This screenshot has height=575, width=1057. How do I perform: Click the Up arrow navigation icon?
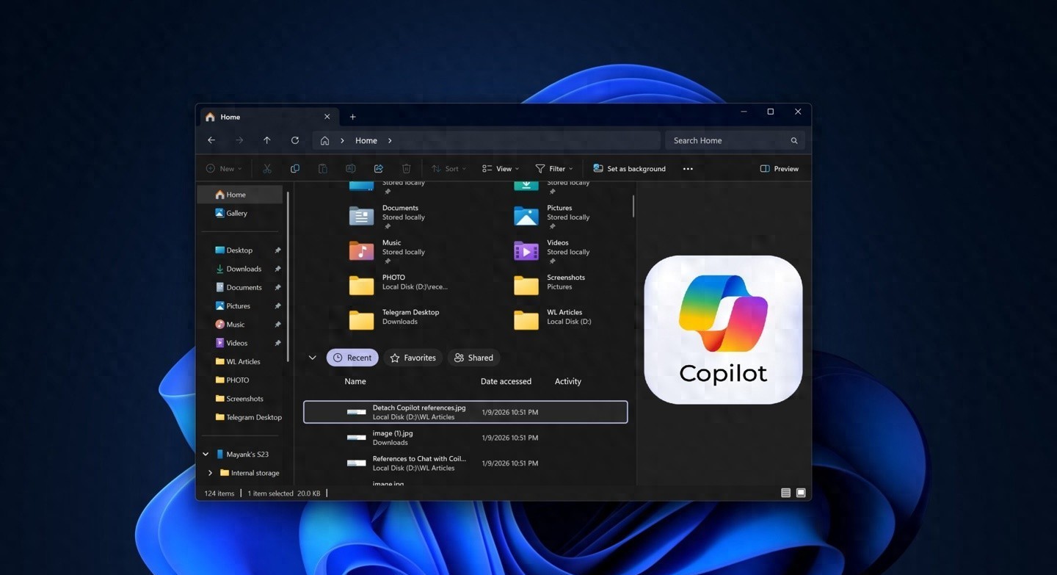tap(267, 140)
